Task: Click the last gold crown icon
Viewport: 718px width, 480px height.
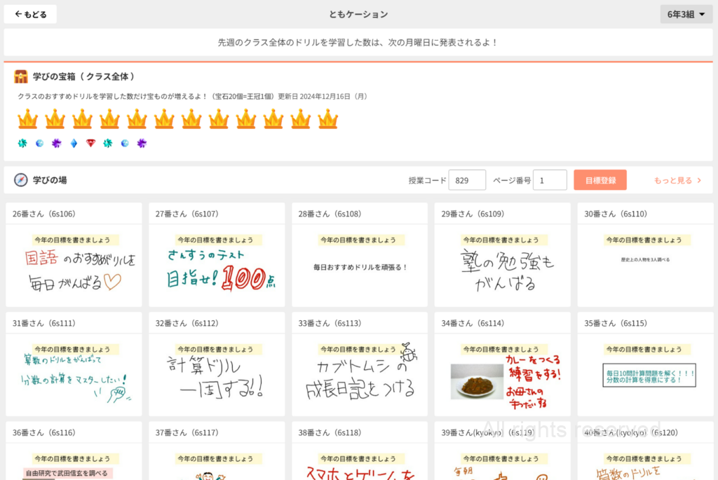Action: coord(328,119)
